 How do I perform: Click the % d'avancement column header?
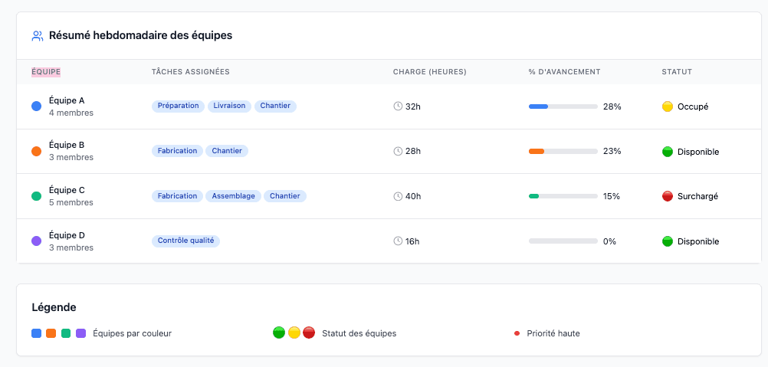[564, 72]
